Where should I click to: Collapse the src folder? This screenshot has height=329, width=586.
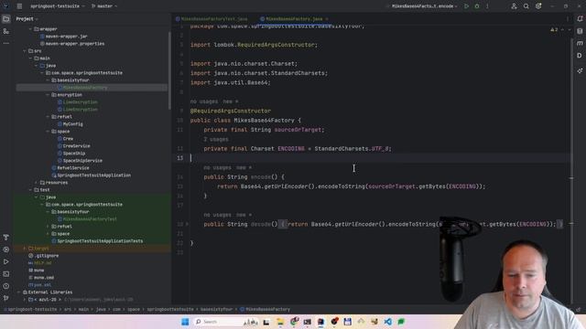(x=25, y=51)
